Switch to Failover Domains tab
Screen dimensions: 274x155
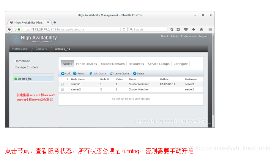pos(113,64)
